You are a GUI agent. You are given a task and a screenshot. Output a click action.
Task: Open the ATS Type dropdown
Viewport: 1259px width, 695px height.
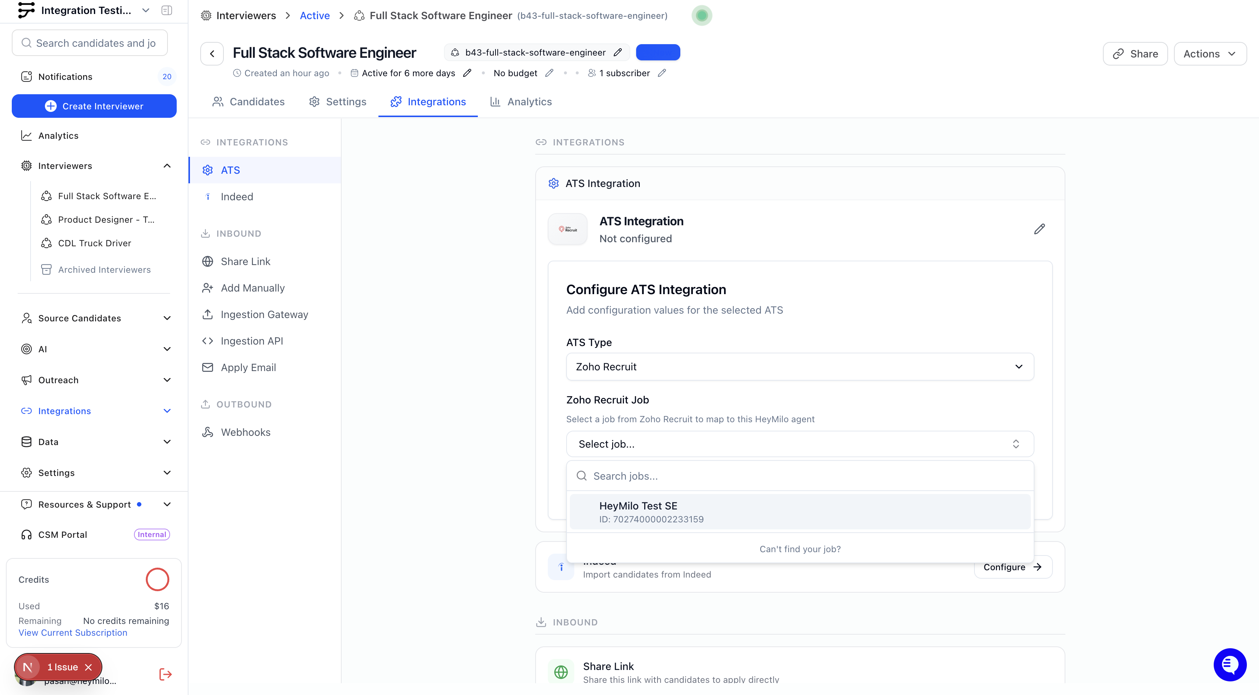800,367
